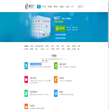Click the green 立即下载 download button
Image resolution: width=109 pixels, height=109 pixels.
(60, 28)
